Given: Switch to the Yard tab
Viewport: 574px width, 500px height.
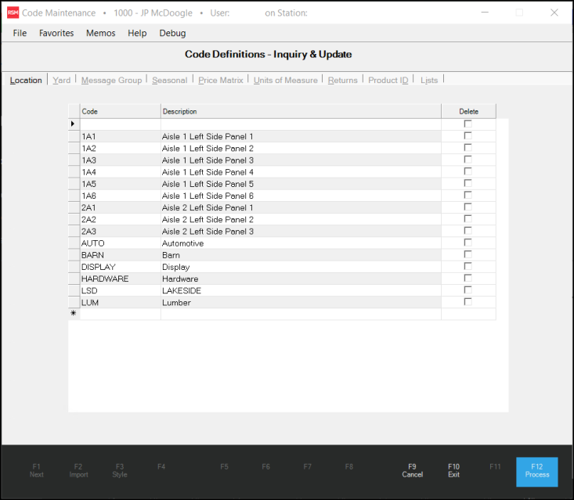Looking at the screenshot, I should 62,80.
